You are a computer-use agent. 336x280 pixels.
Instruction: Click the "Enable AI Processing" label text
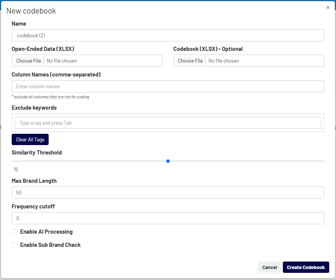click(x=46, y=232)
